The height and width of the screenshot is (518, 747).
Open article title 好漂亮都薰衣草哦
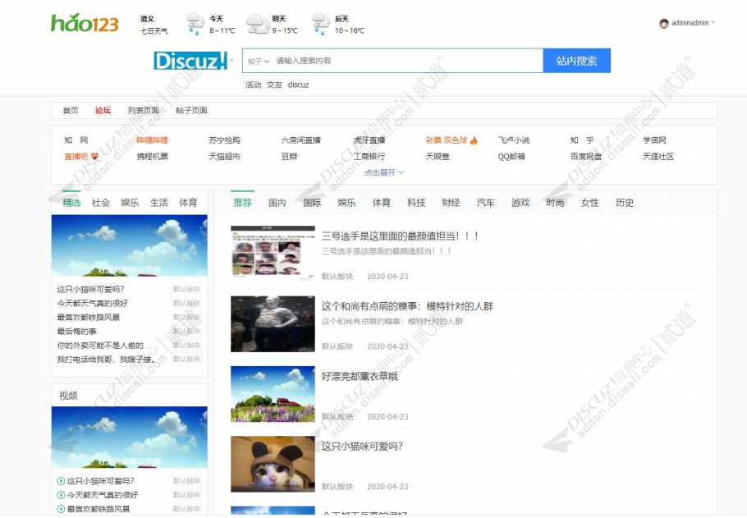[360, 377]
